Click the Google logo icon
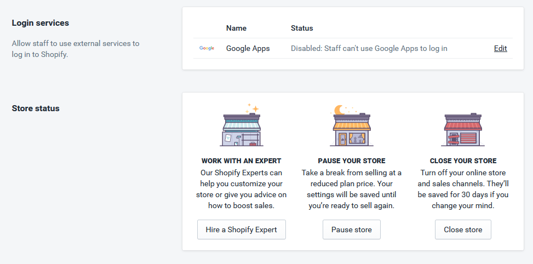This screenshot has height=264, width=533. [x=207, y=48]
